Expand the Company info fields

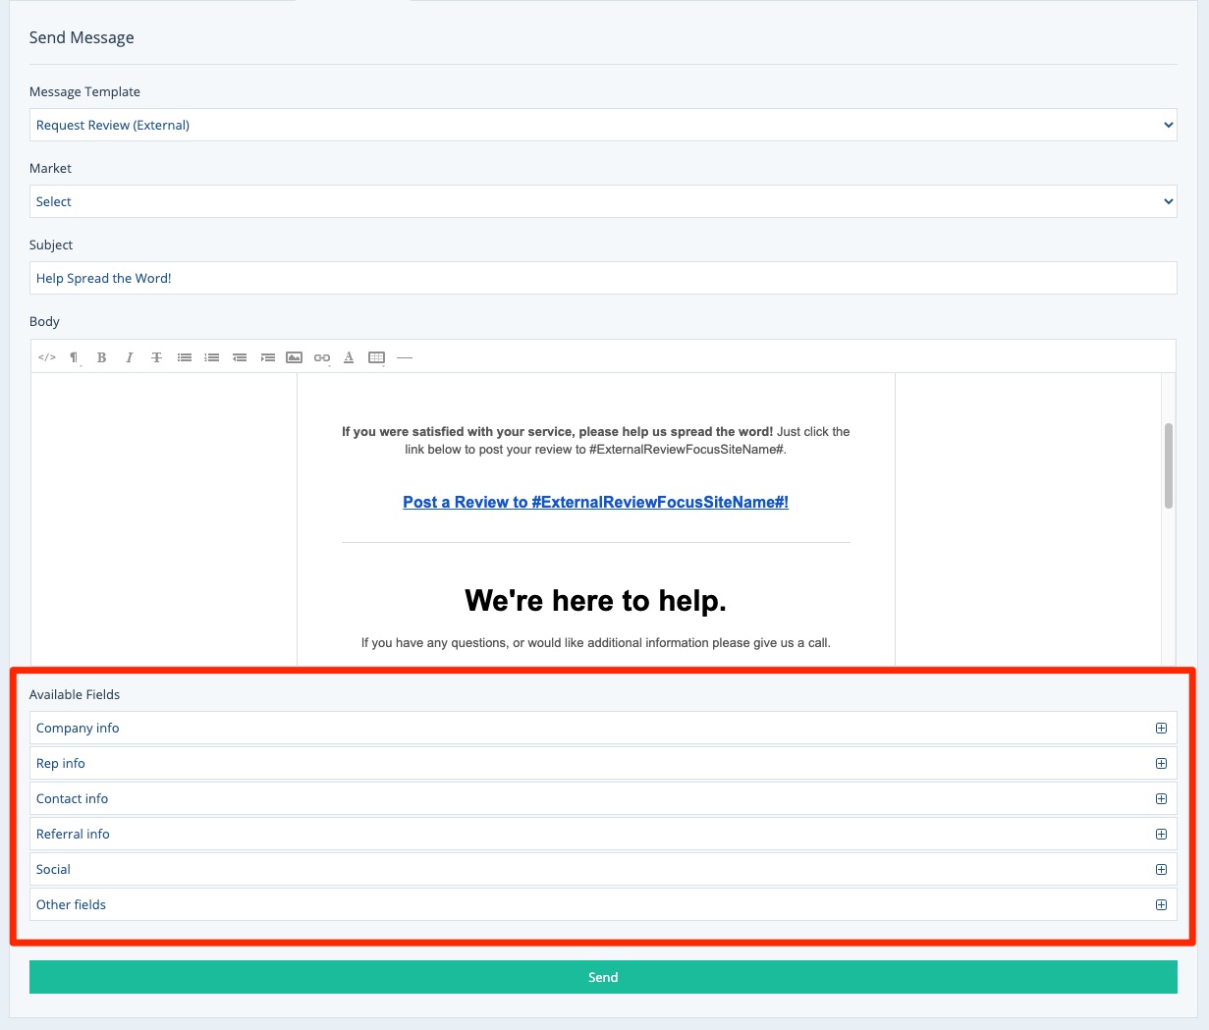pos(1161,728)
